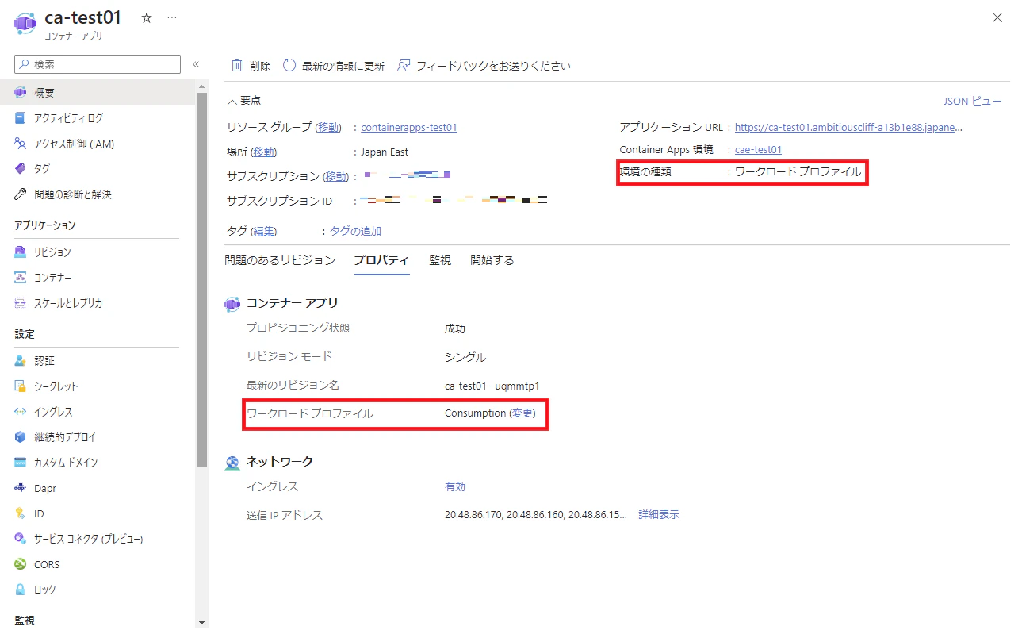Click the ID key icon in sidebar
The height and width of the screenshot is (630, 1022).
(x=21, y=513)
